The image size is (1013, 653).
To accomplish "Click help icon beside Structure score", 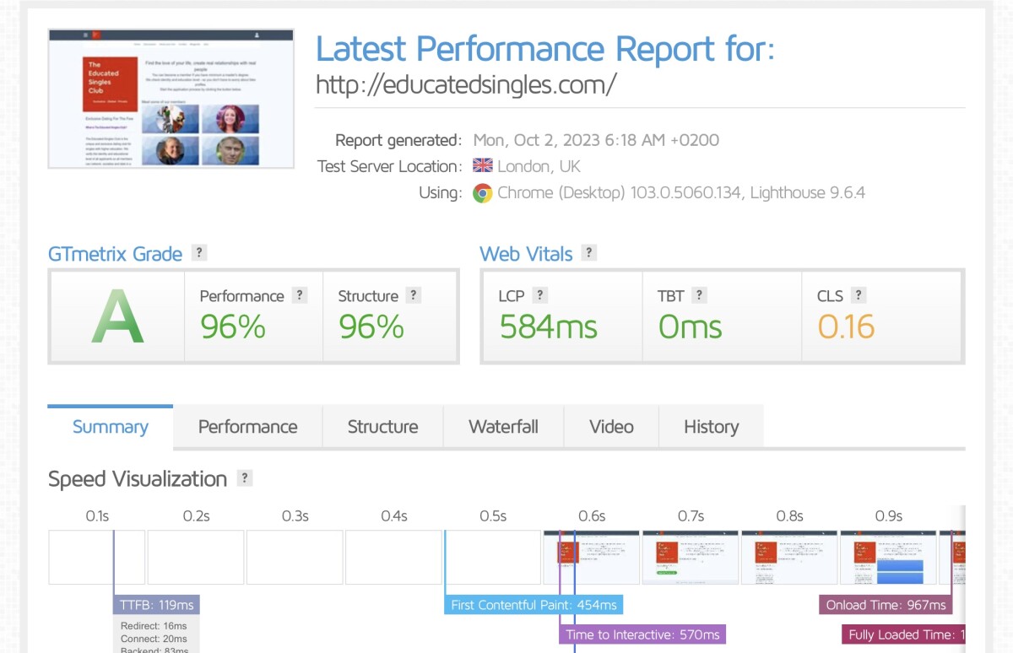I will pos(413,295).
